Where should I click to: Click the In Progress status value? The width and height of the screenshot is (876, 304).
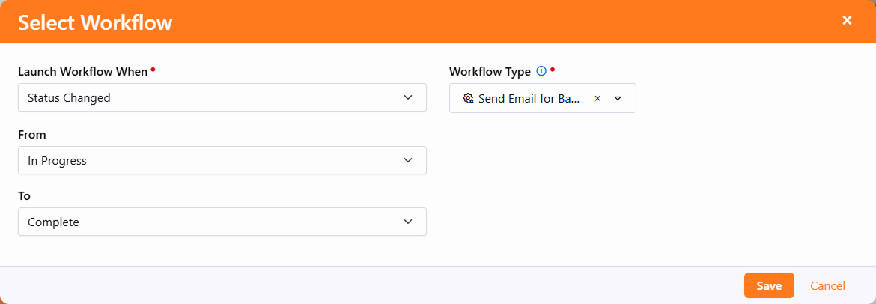coord(57,160)
